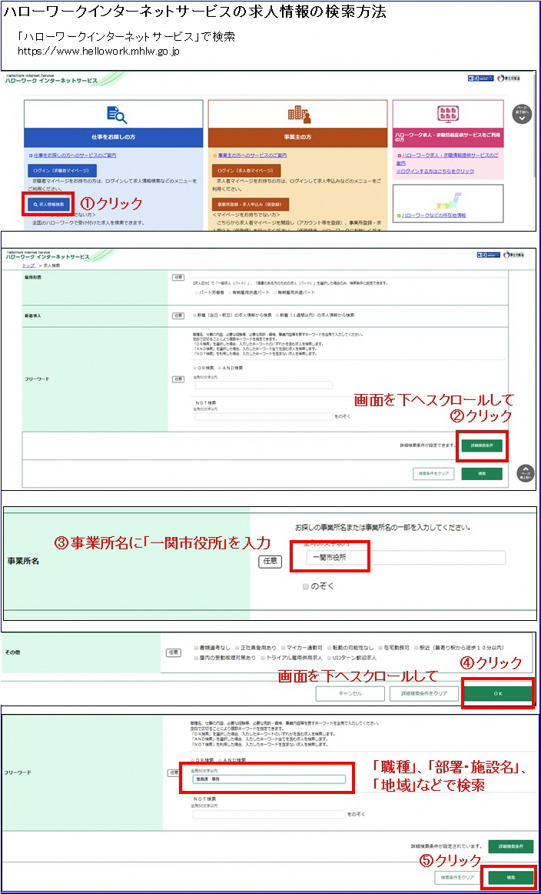Click the トップ breadcrumb link
This screenshot has height=894, width=541.
click(x=28, y=265)
